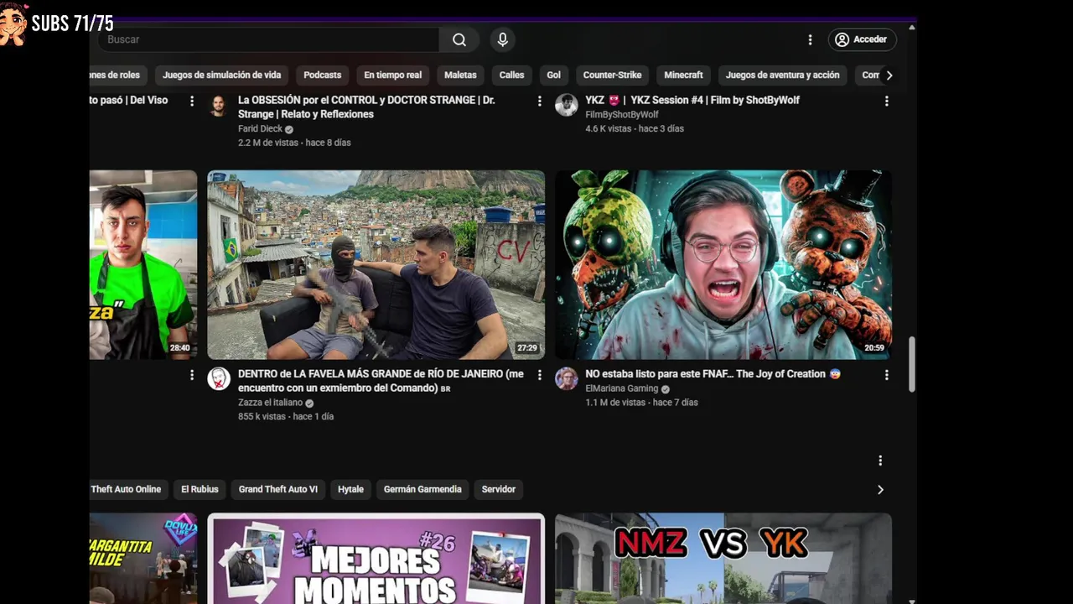Image resolution: width=1073 pixels, height=604 pixels.
Task: Click the 1.1 M de vistas text
Action: click(x=615, y=403)
